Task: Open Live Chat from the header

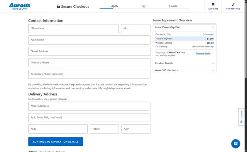Action: tap(213, 6)
